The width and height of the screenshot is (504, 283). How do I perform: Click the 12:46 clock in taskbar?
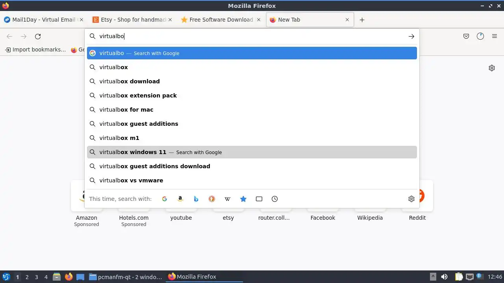point(495,277)
